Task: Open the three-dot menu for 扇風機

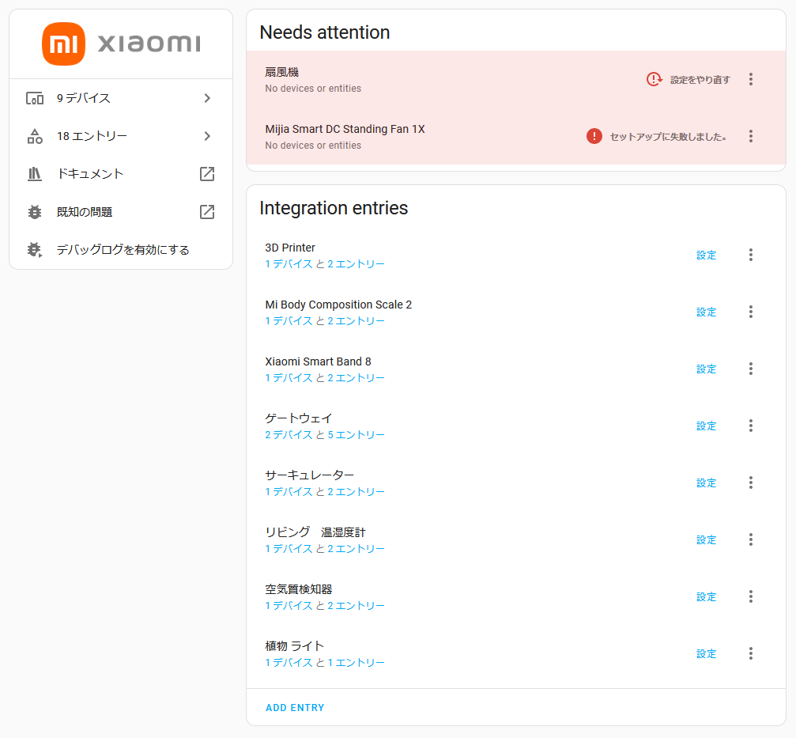Action: (751, 79)
